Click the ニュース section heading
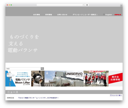 (x=13, y=92)
